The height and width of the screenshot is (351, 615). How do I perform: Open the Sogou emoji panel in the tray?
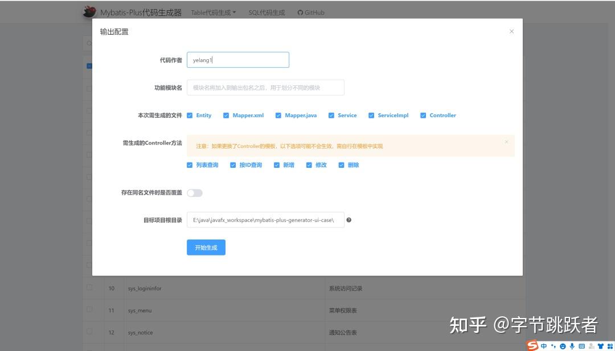562,345
